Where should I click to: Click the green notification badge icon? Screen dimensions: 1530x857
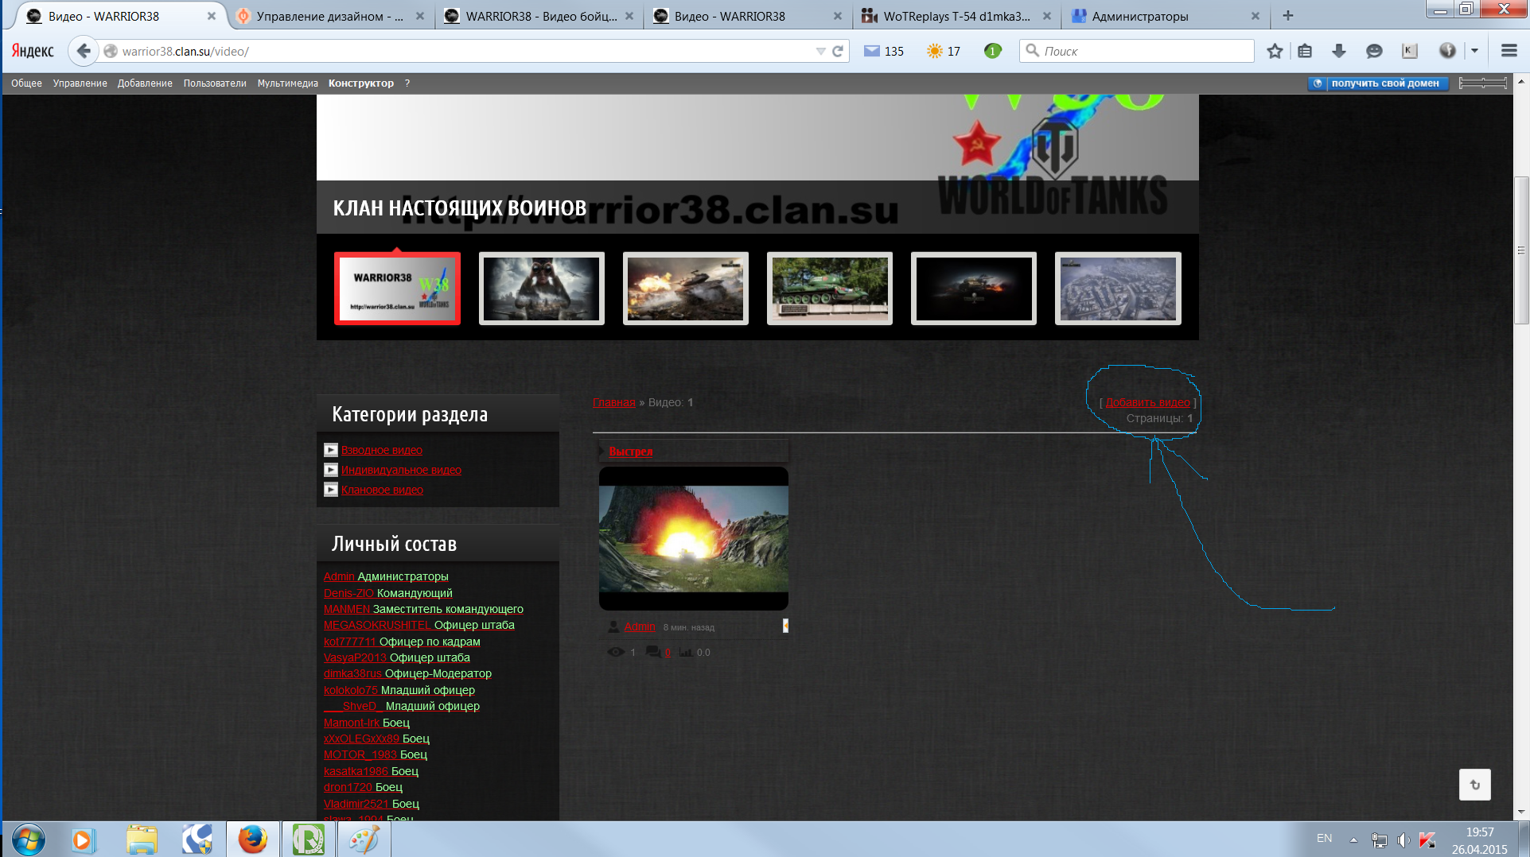992,51
